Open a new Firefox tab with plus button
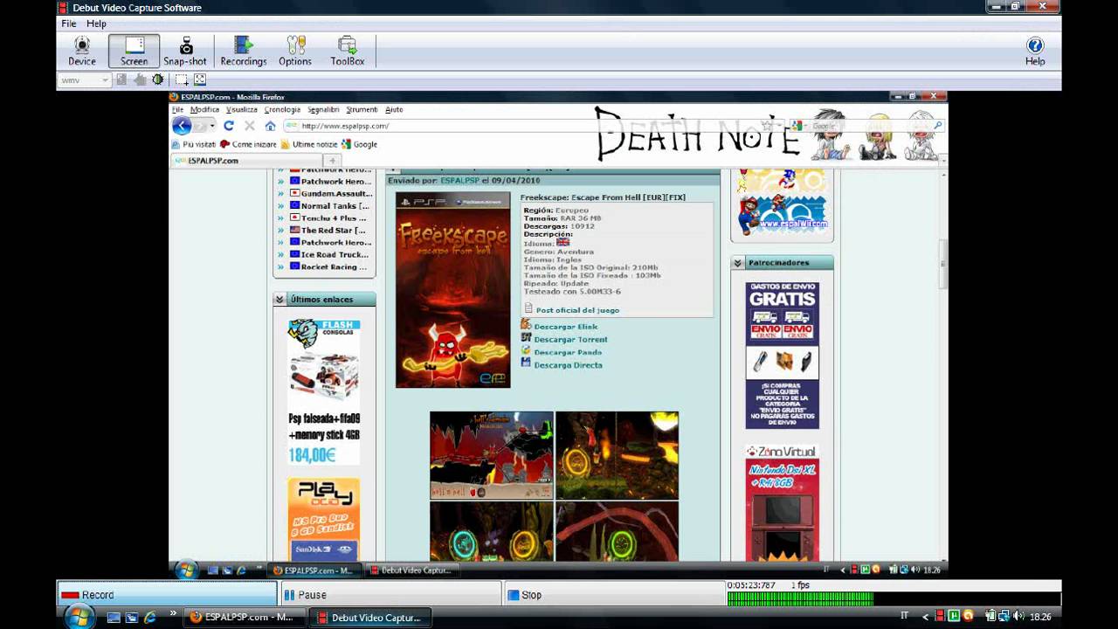Viewport: 1118px width, 629px height. [x=332, y=161]
